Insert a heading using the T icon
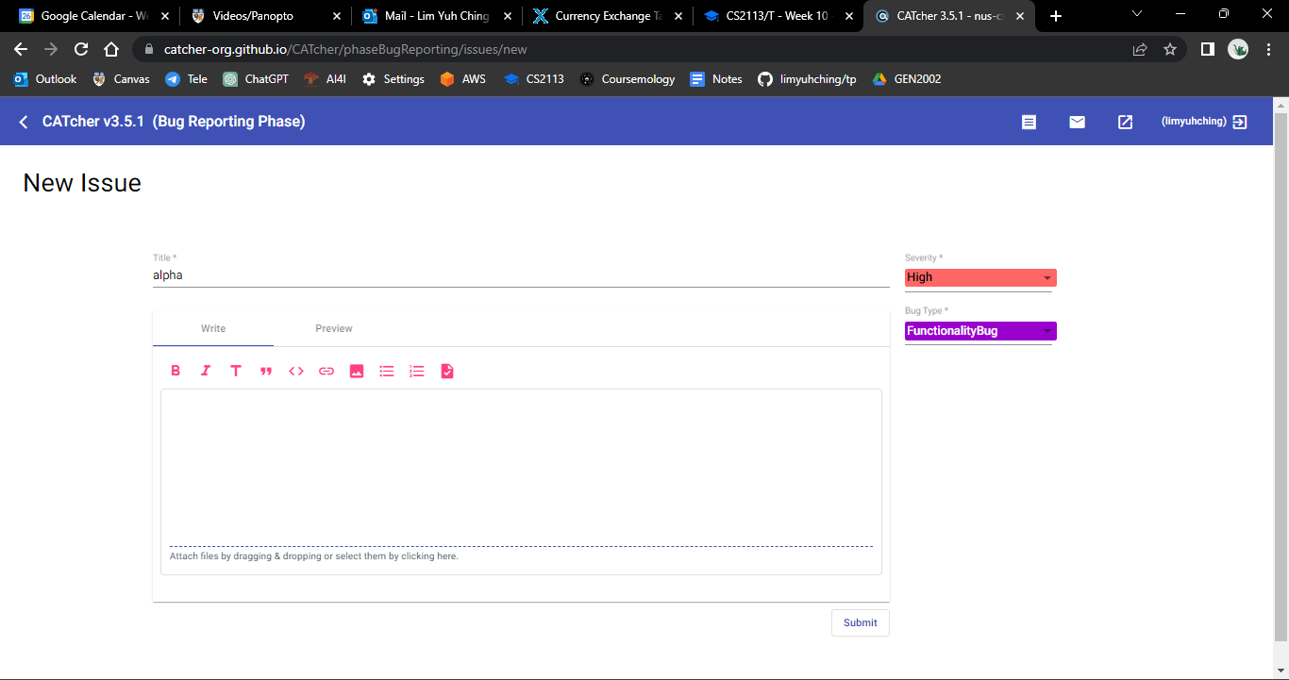This screenshot has width=1289, height=680. point(236,371)
